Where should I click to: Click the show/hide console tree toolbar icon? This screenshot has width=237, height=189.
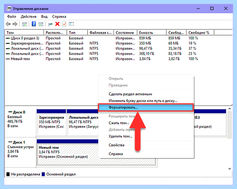pos(24,24)
